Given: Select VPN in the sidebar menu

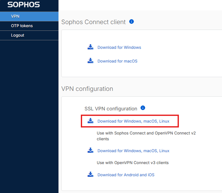Looking at the screenshot, I should pos(15,16).
